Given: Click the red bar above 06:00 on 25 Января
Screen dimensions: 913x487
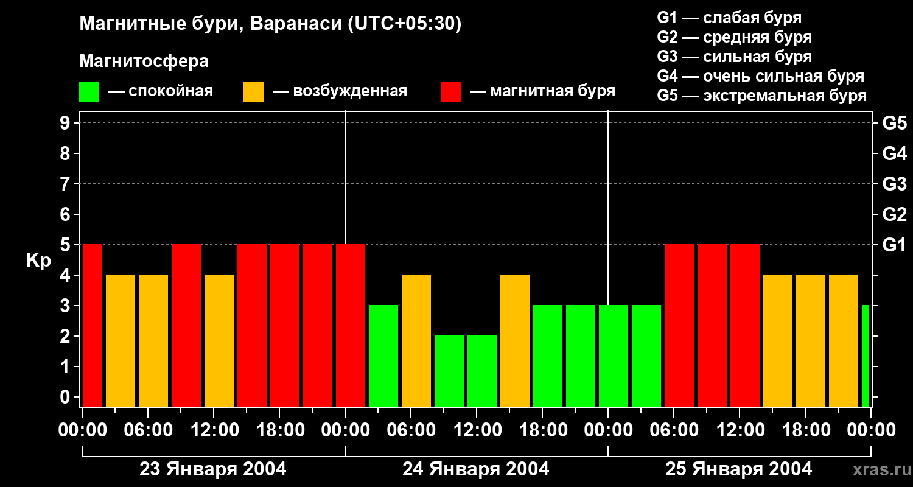Looking at the screenshot, I should point(679,326).
